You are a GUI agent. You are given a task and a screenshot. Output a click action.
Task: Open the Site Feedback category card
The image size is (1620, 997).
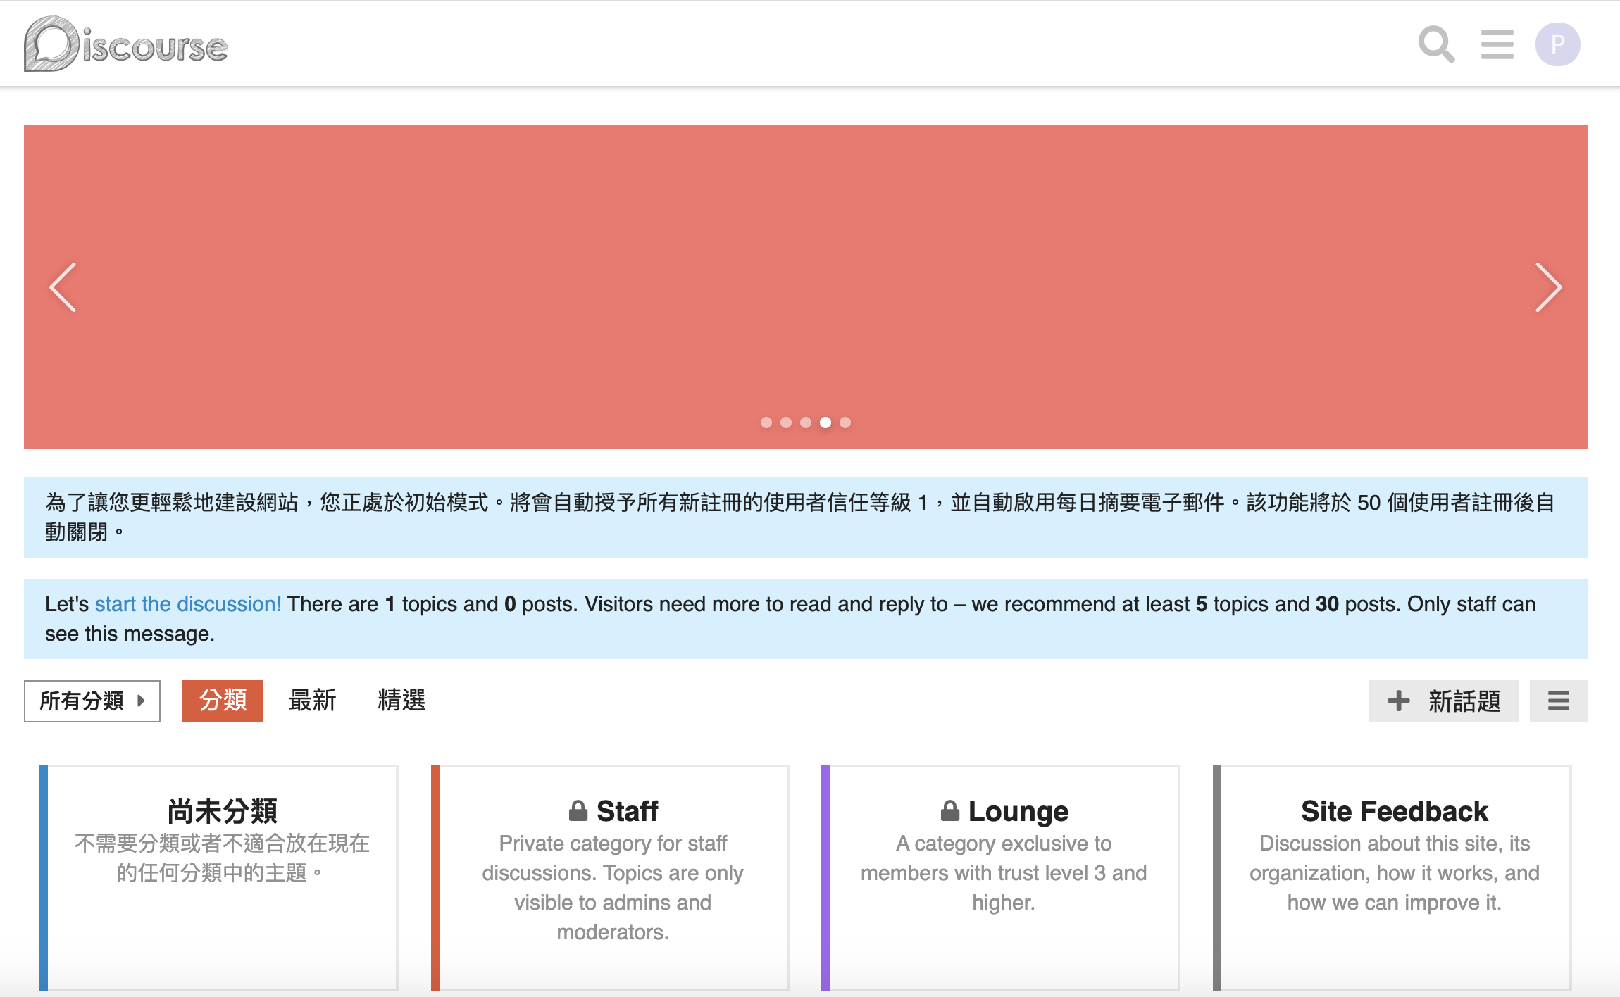[x=1394, y=811]
